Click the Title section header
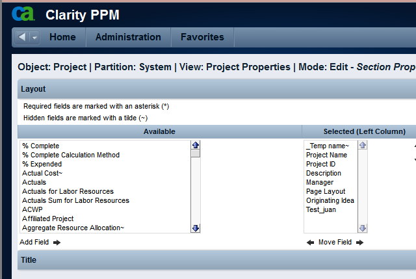Viewport: 416px width, 279px height. point(216,260)
